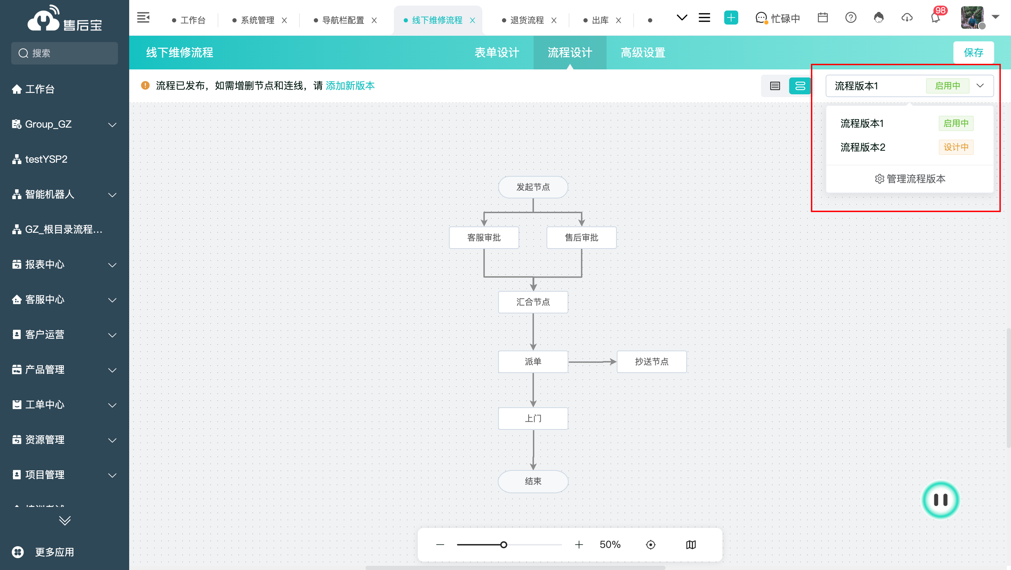Close the 退货流程 tab
The height and width of the screenshot is (570, 1011).
point(554,20)
